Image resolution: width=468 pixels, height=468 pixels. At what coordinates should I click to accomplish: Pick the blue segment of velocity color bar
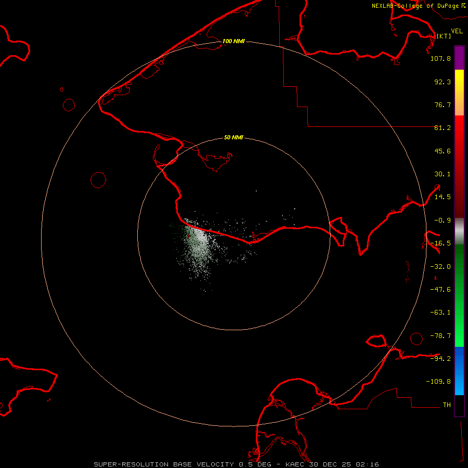[x=459, y=371]
